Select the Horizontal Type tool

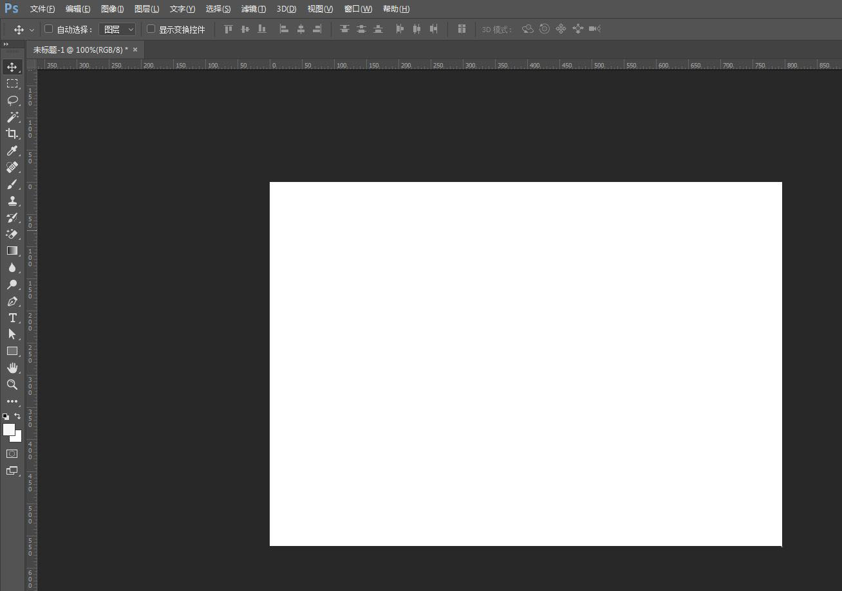click(x=12, y=318)
